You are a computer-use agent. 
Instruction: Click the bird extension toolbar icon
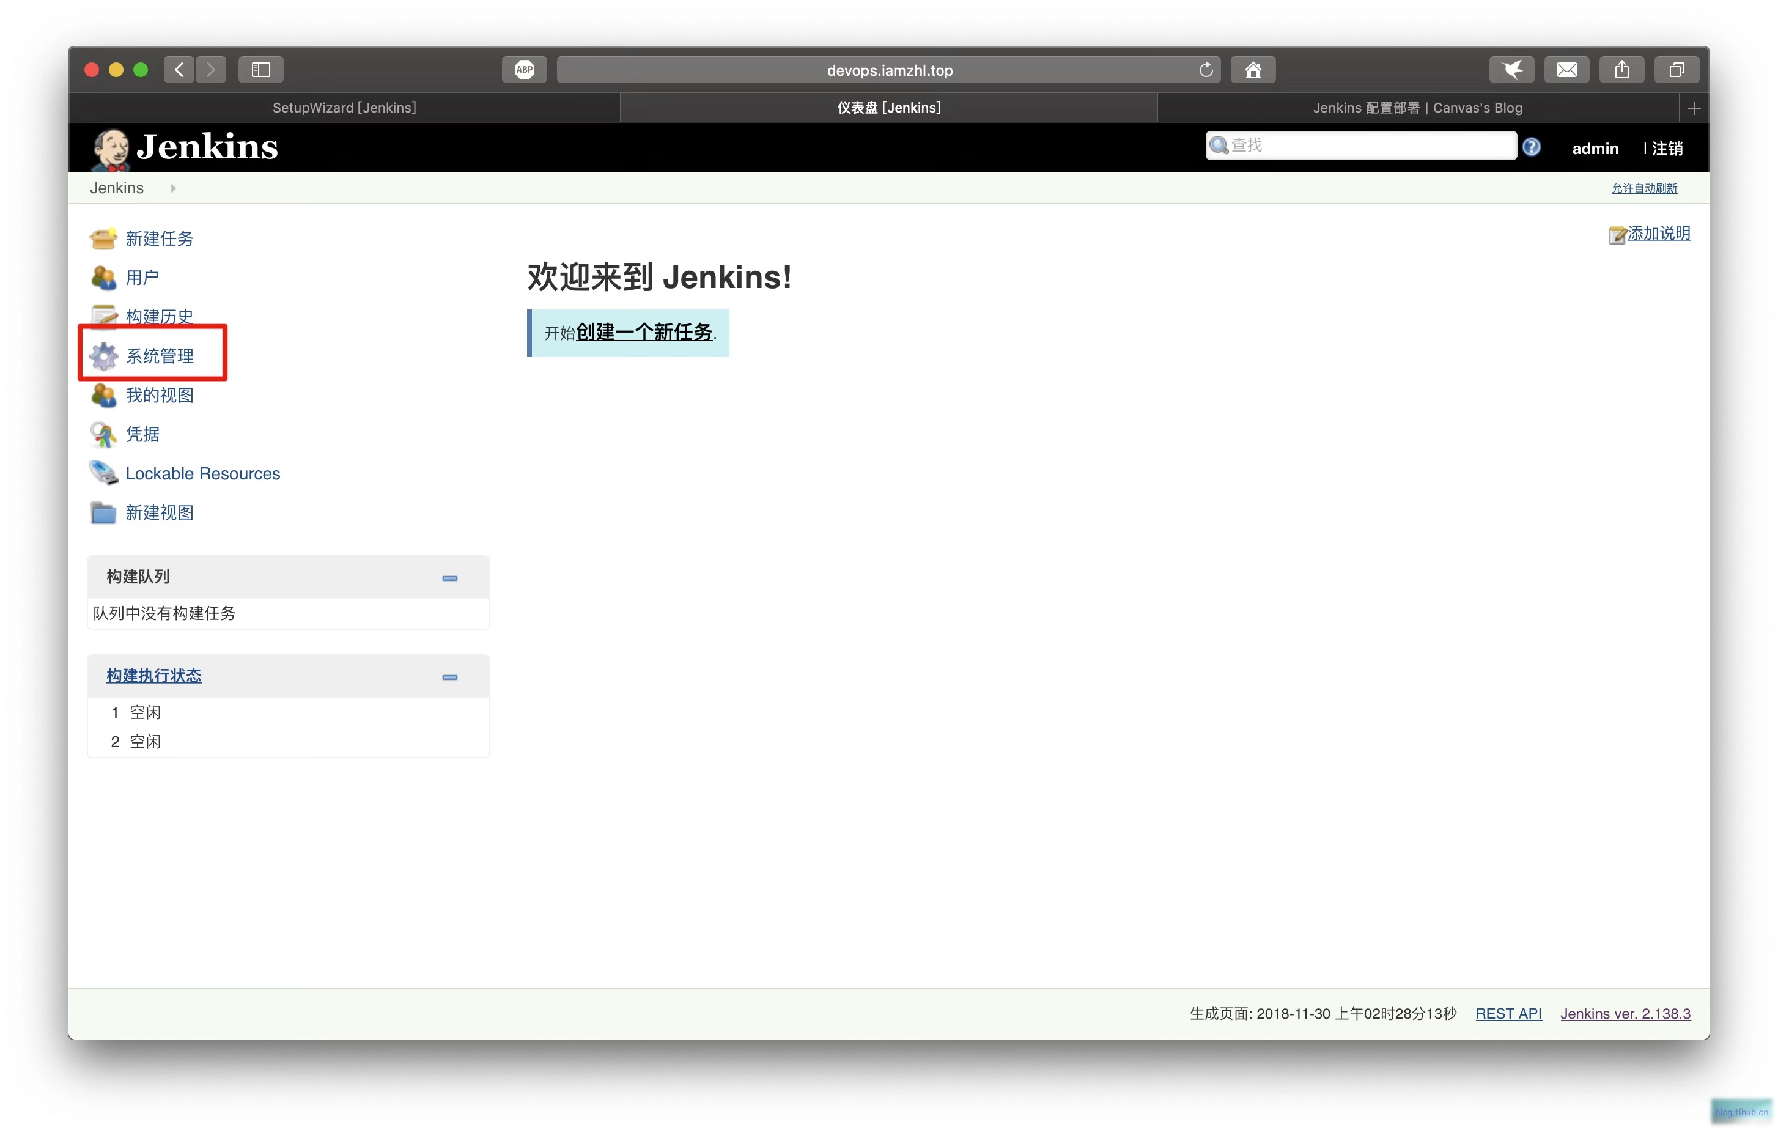tap(1511, 70)
